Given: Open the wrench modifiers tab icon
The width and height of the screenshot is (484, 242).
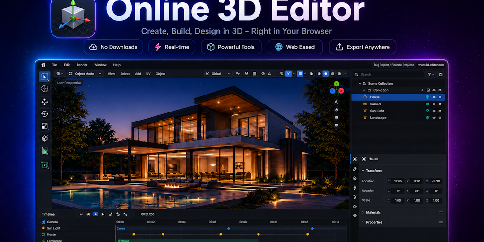Looking at the screenshot, I should [354, 169].
